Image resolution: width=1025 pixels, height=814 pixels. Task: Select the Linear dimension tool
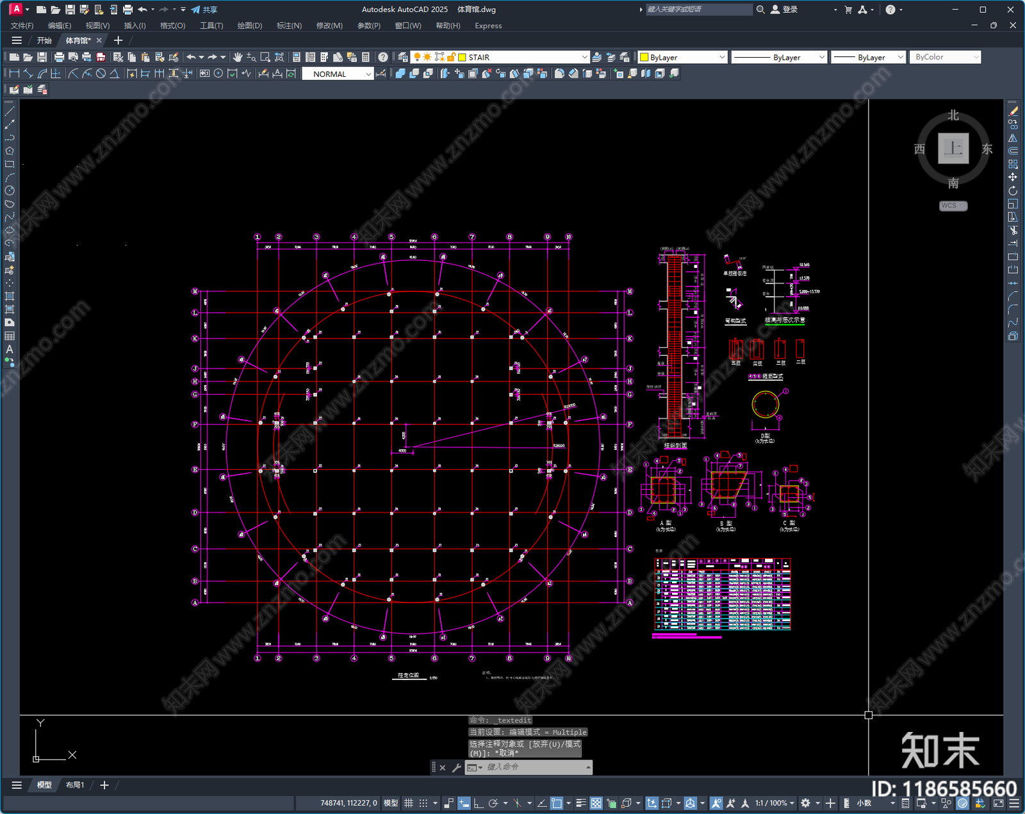pyautogui.click(x=14, y=74)
